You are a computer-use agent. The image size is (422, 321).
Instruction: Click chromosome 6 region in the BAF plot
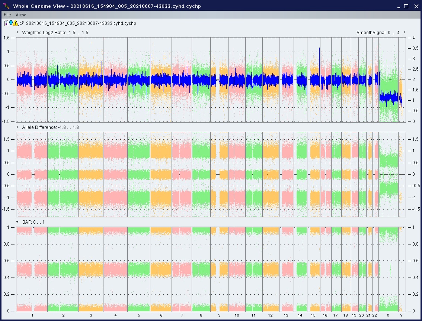[161, 269]
